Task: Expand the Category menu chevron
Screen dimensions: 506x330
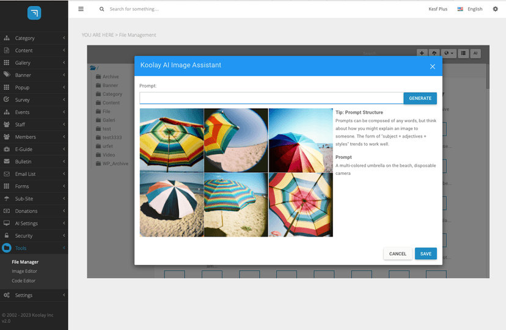Action: coord(64,38)
